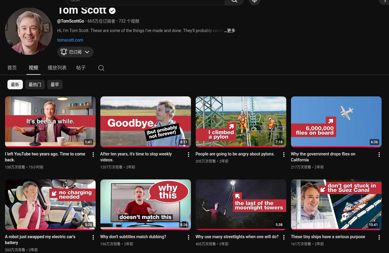Switch to the 首页 tab
389x253 pixels.
[12, 68]
